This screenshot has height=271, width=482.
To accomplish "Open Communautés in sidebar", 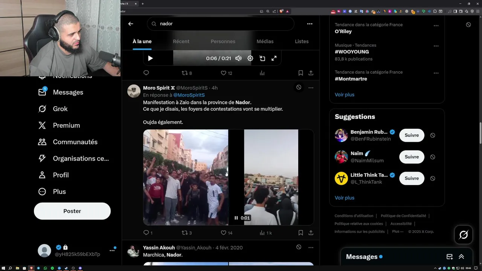I will click(x=68, y=142).
